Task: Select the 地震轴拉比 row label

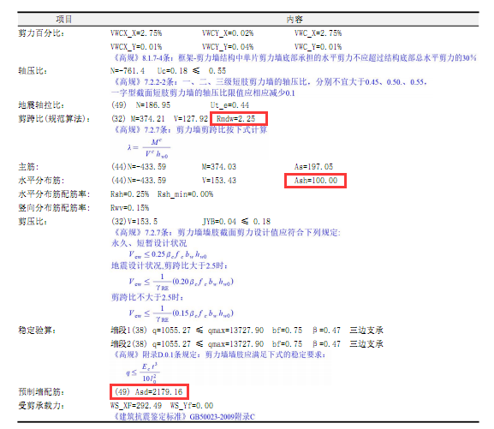Action: point(41,105)
